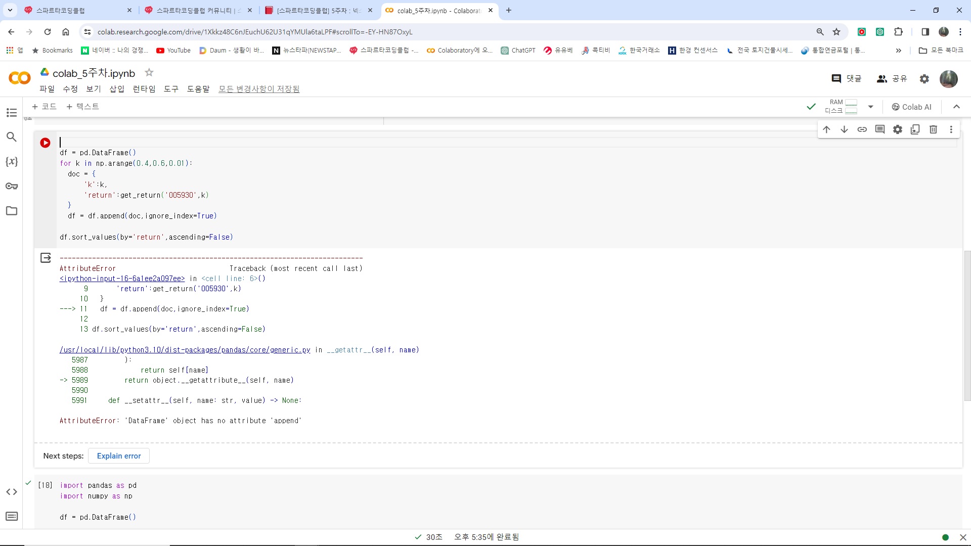Viewport: 971px width, 546px height.
Task: Add a new text cell with + 텍스트
Action: coord(82,107)
